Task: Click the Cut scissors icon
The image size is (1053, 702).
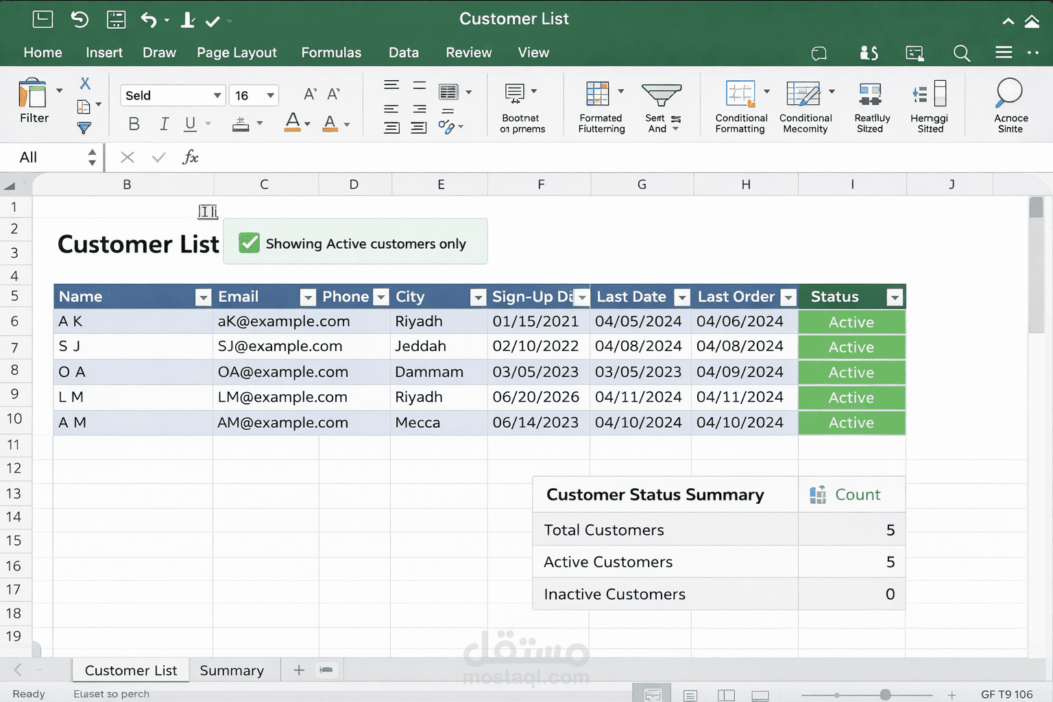Action: 85,83
